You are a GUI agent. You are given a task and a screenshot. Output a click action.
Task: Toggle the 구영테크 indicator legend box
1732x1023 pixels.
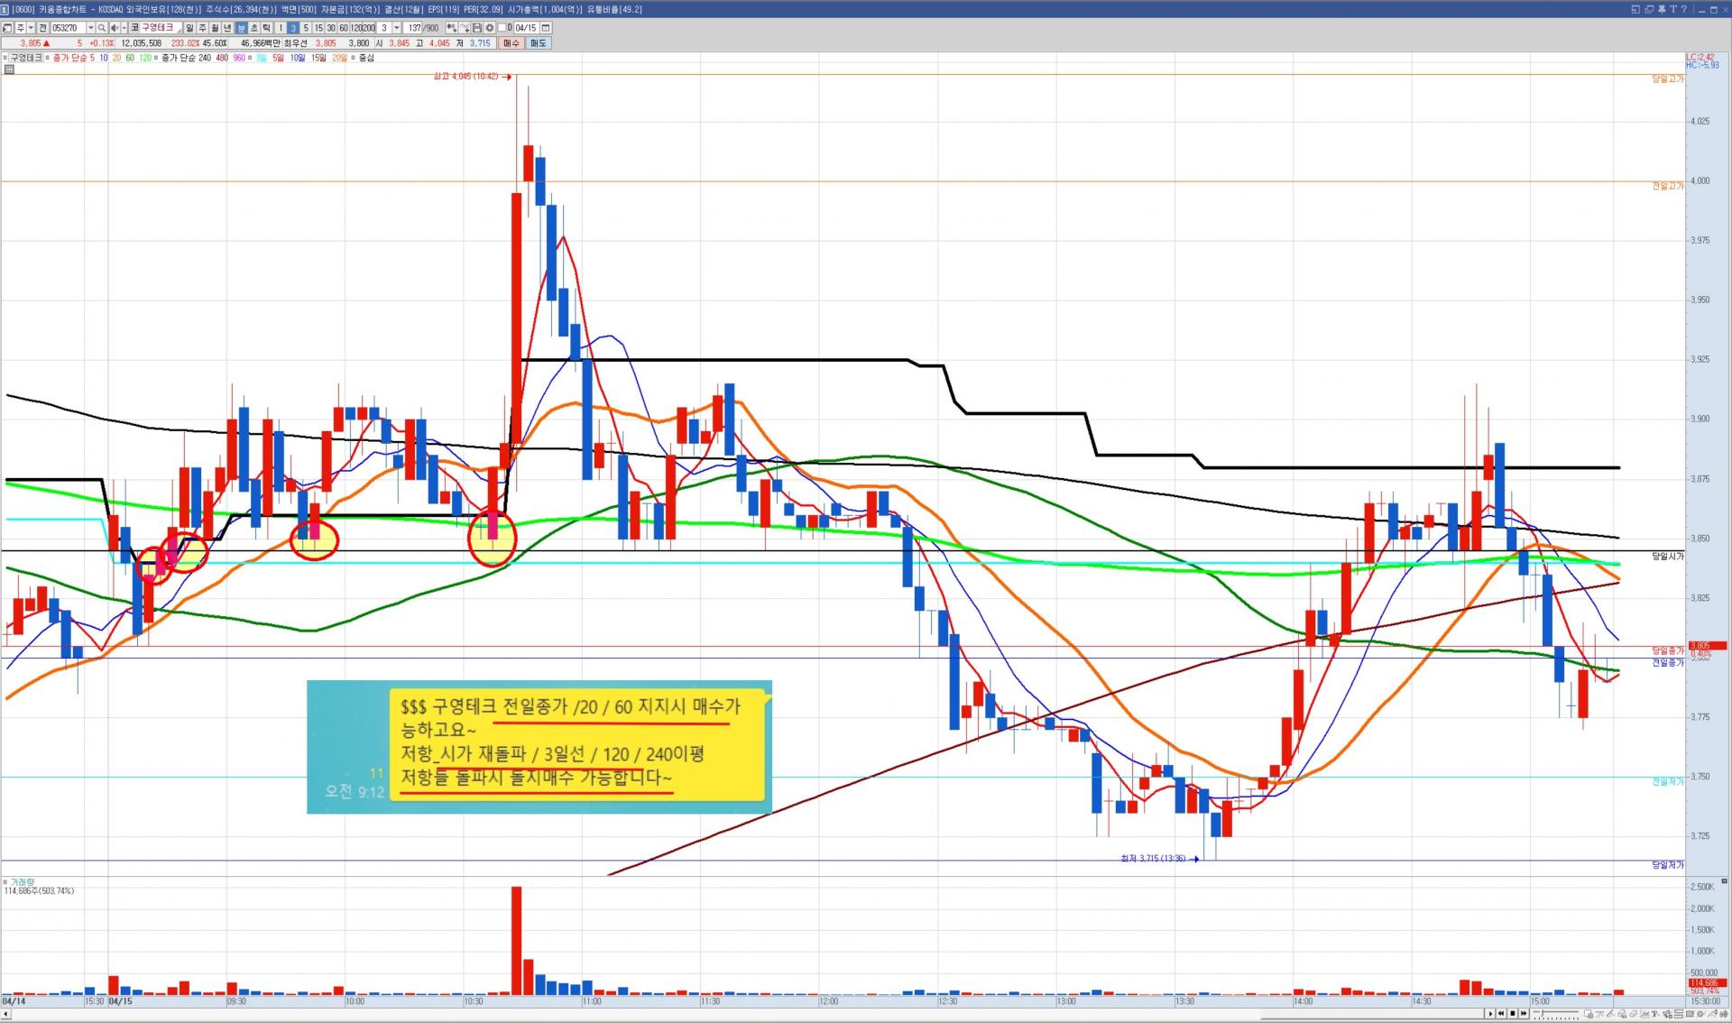point(5,58)
